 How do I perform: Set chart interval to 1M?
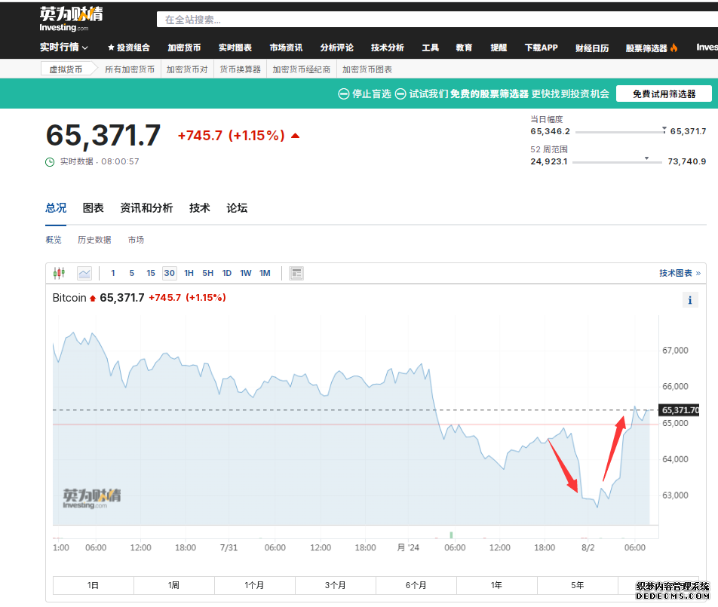(265, 273)
